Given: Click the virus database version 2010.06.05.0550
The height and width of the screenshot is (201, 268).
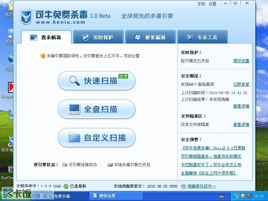Looking at the screenshot, I should point(162,186).
